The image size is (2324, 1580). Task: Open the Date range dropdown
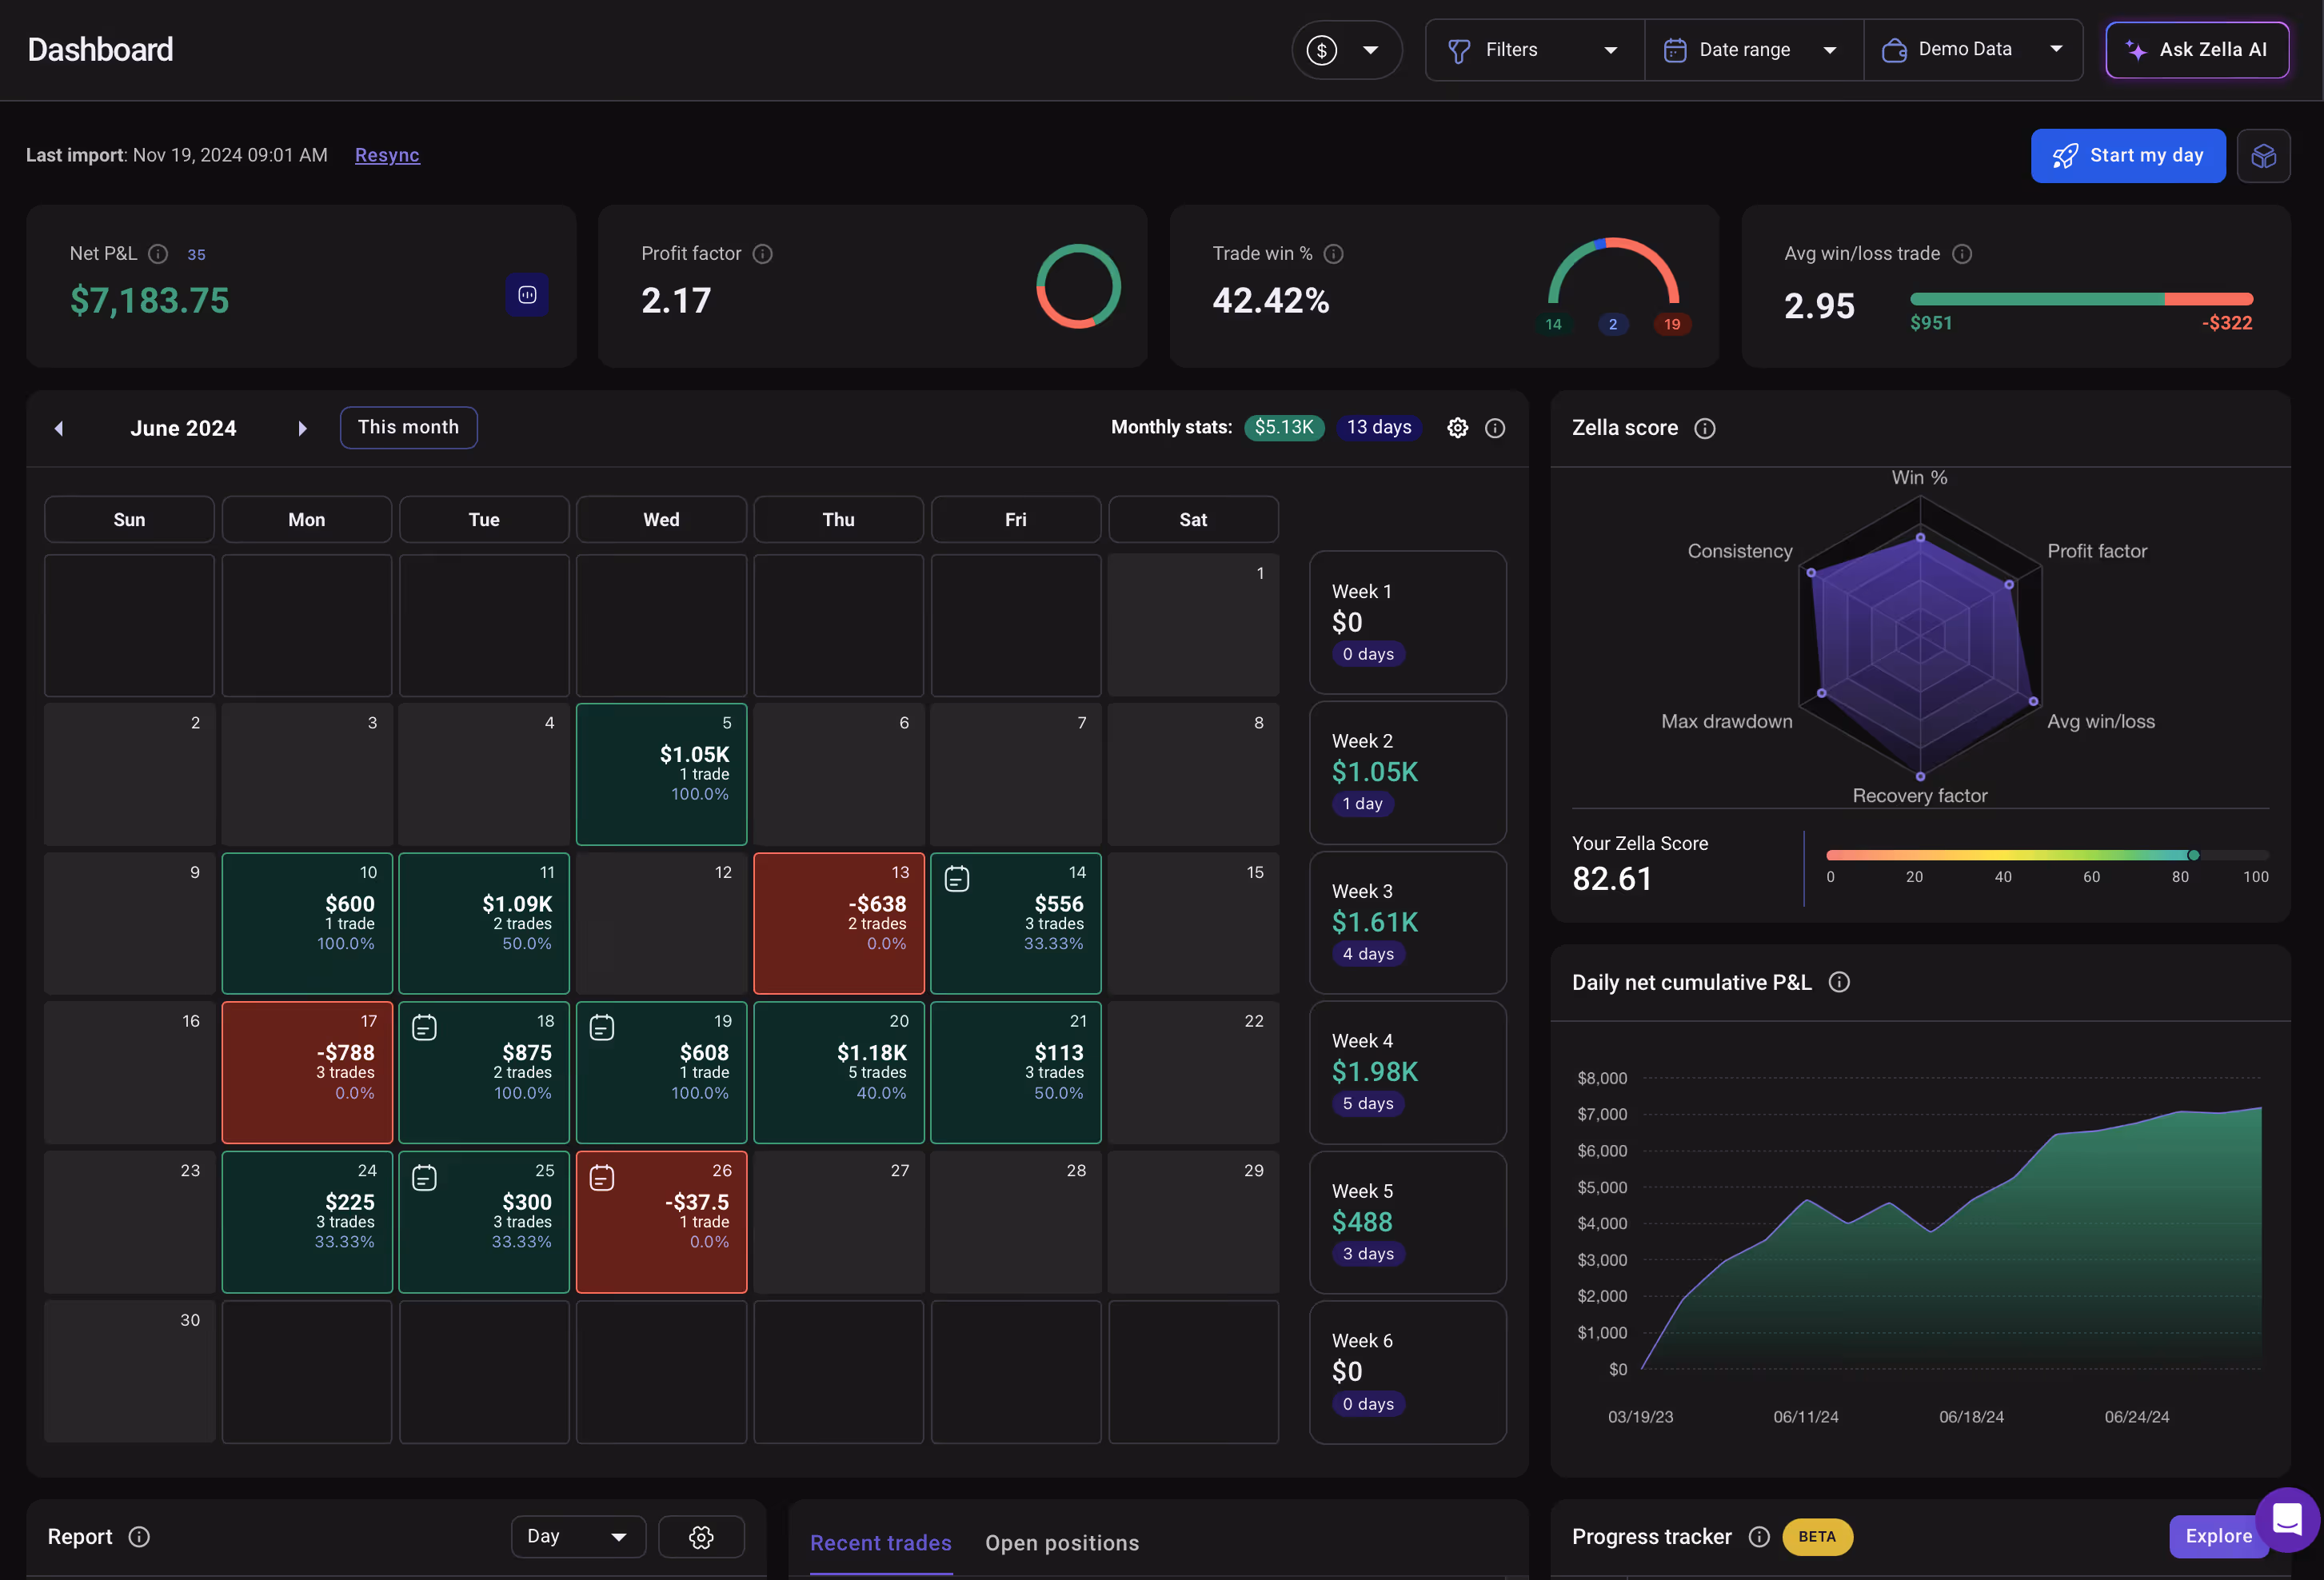[1753, 50]
